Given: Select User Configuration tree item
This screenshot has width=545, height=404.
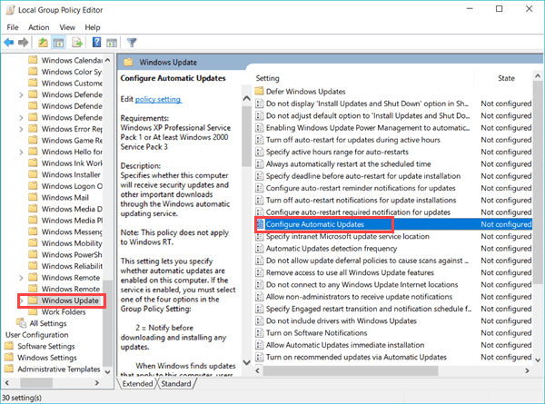Looking at the screenshot, I should coord(37,334).
